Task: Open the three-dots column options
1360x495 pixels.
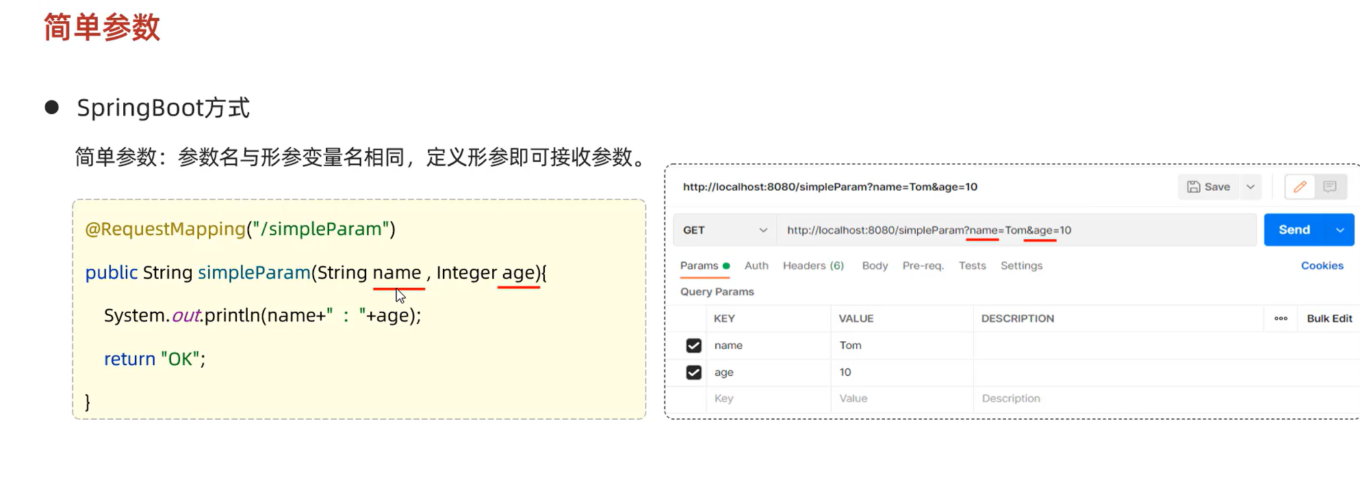Action: point(1281,319)
